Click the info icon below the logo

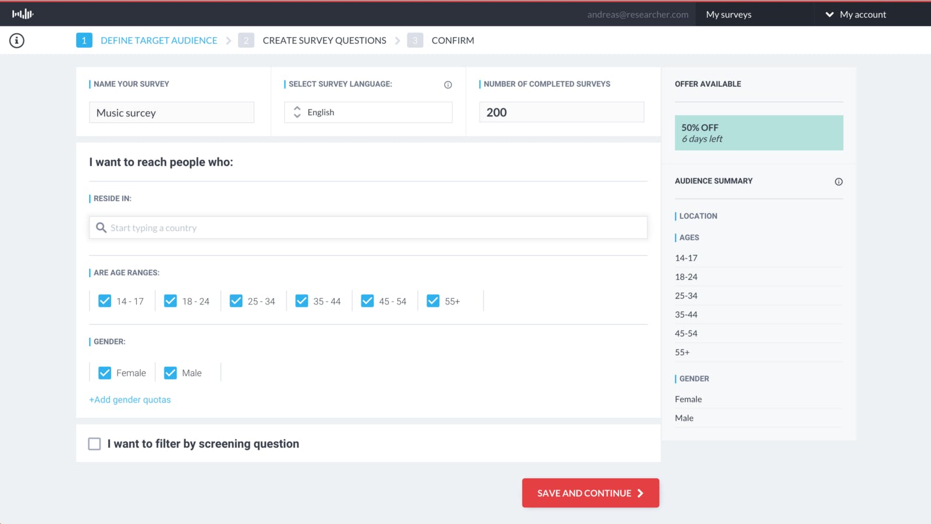click(17, 41)
